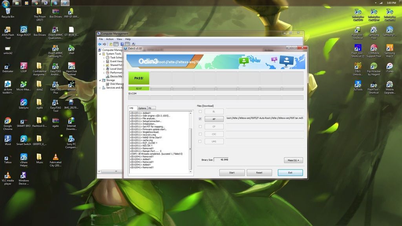Image resolution: width=402 pixels, height=226 pixels.
Task: Open the Recycle Bin
Action: point(8,12)
